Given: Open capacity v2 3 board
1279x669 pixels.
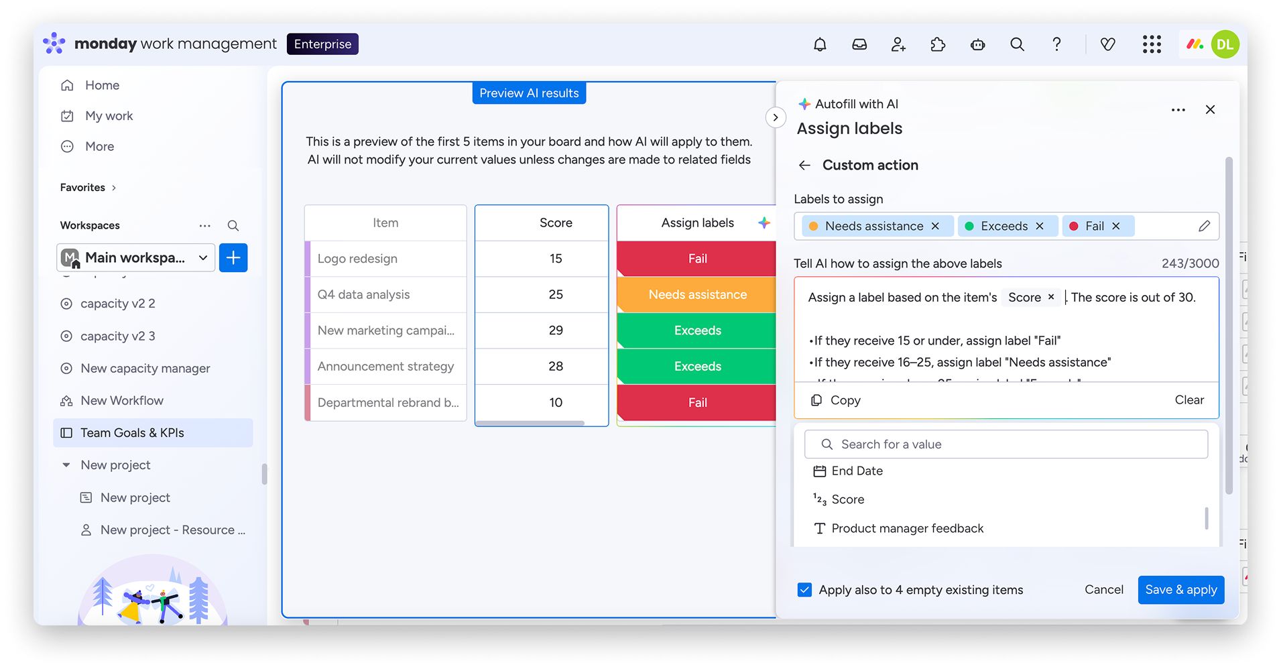Looking at the screenshot, I should point(118,336).
